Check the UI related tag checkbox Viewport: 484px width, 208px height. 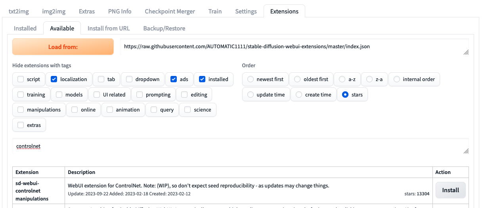tap(97, 95)
